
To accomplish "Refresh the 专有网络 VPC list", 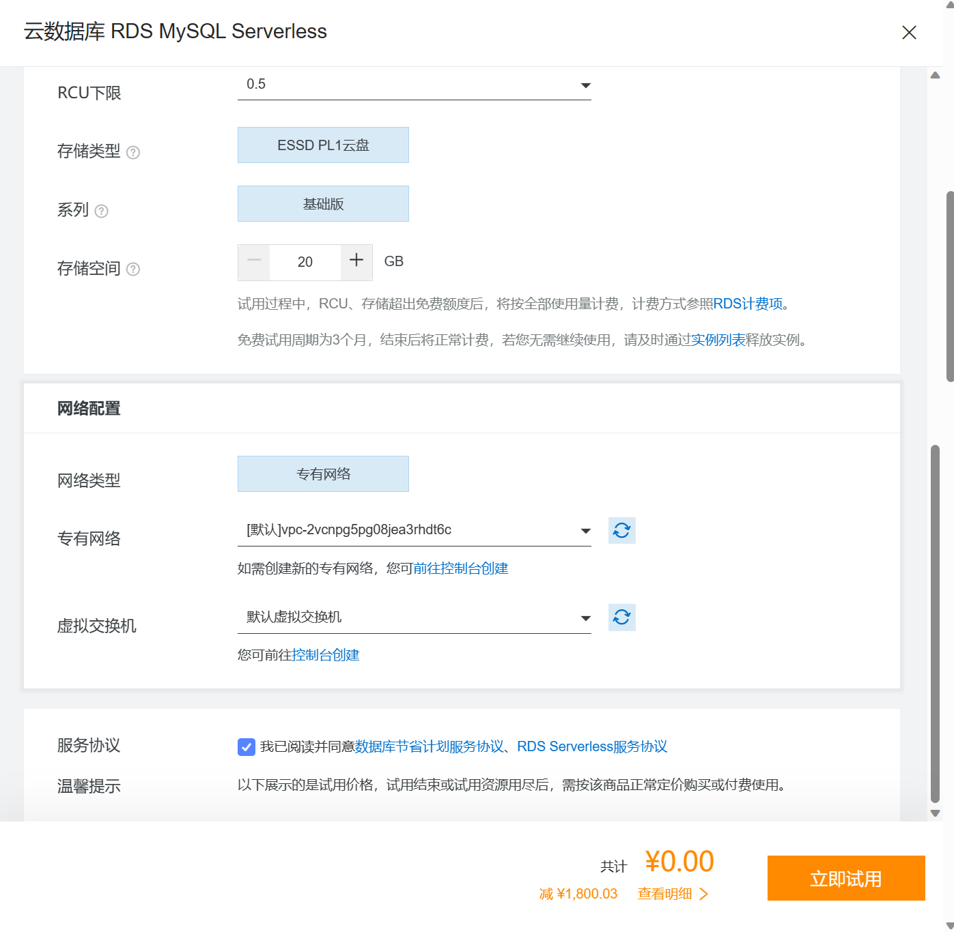I will coord(621,530).
